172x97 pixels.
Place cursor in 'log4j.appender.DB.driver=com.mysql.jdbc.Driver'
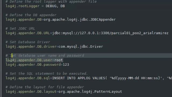[54, 47]
